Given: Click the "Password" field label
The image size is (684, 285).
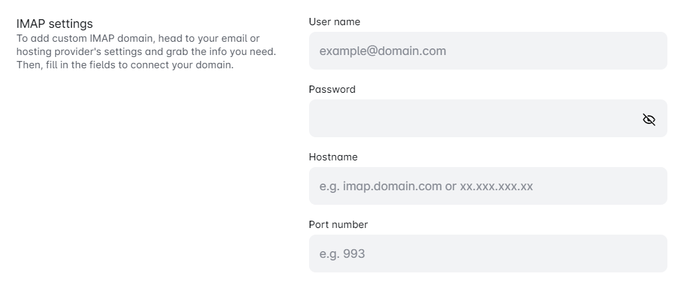Looking at the screenshot, I should (332, 89).
